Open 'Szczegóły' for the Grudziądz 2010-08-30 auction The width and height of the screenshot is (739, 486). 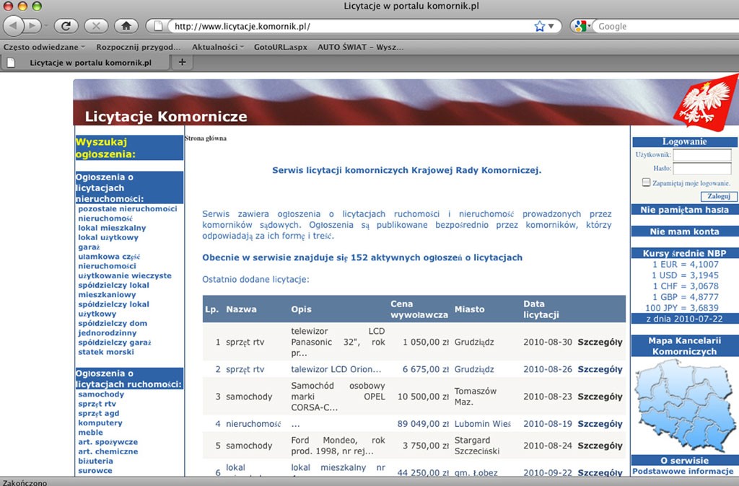click(599, 342)
